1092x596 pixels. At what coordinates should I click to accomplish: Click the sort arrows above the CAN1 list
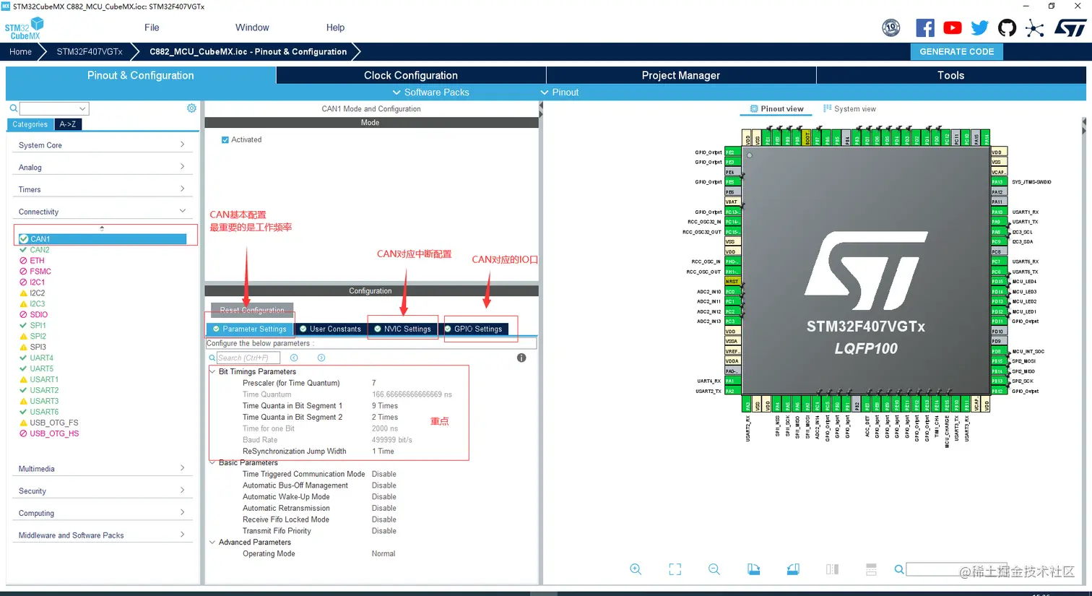[102, 228]
